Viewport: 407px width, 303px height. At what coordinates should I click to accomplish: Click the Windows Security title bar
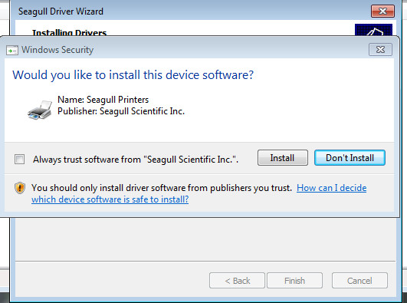[x=182, y=49]
